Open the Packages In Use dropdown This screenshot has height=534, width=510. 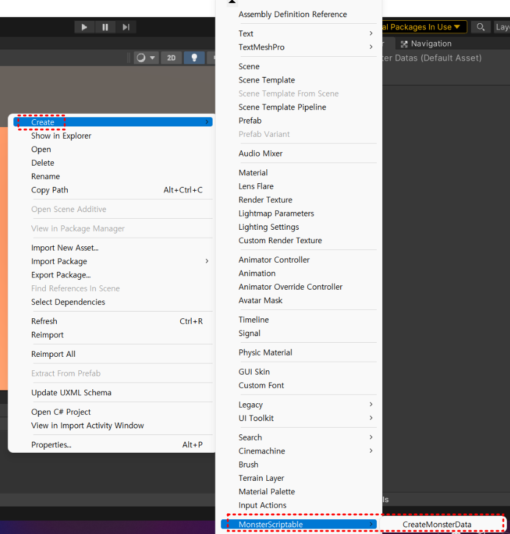[424, 27]
